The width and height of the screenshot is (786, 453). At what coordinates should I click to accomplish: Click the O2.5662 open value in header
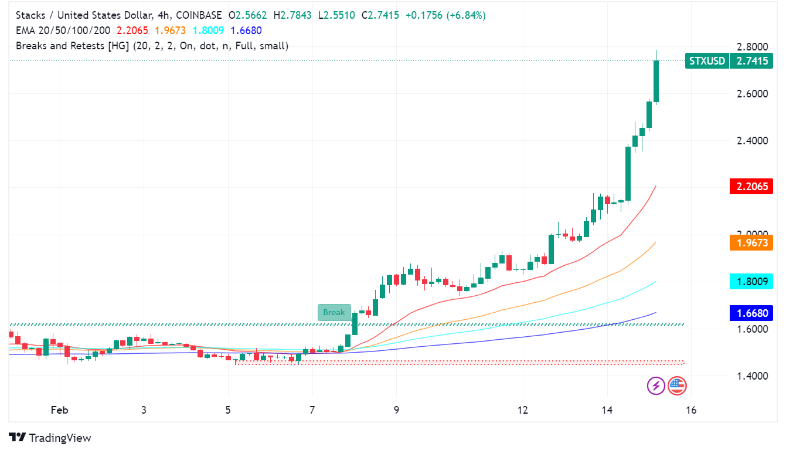coord(249,15)
